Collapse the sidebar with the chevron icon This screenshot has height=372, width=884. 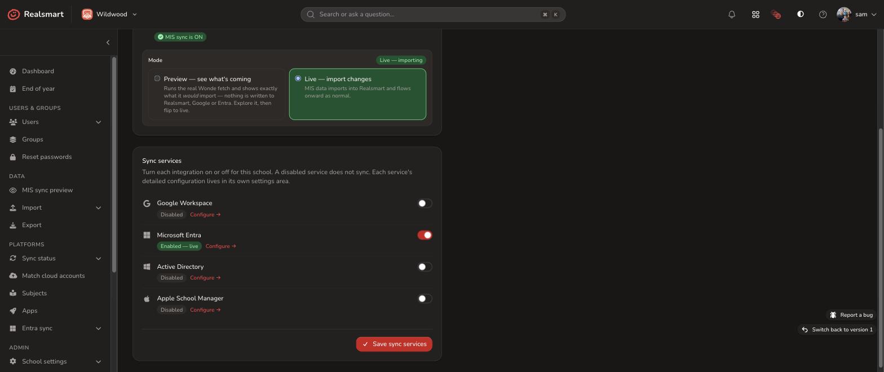point(108,42)
